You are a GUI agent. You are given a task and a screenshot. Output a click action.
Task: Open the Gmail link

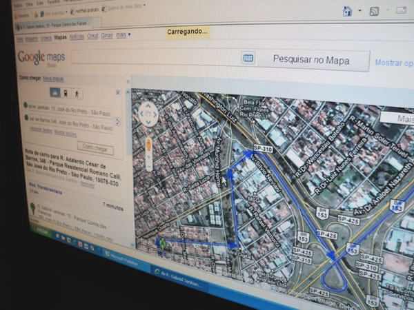[x=107, y=35]
